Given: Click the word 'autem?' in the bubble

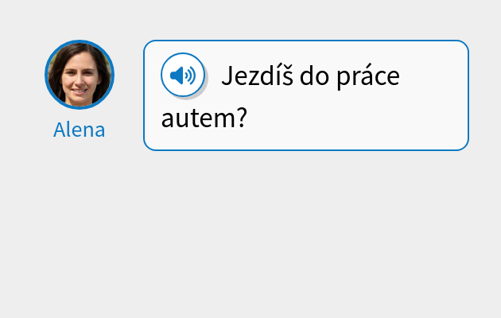Looking at the screenshot, I should tap(204, 118).
